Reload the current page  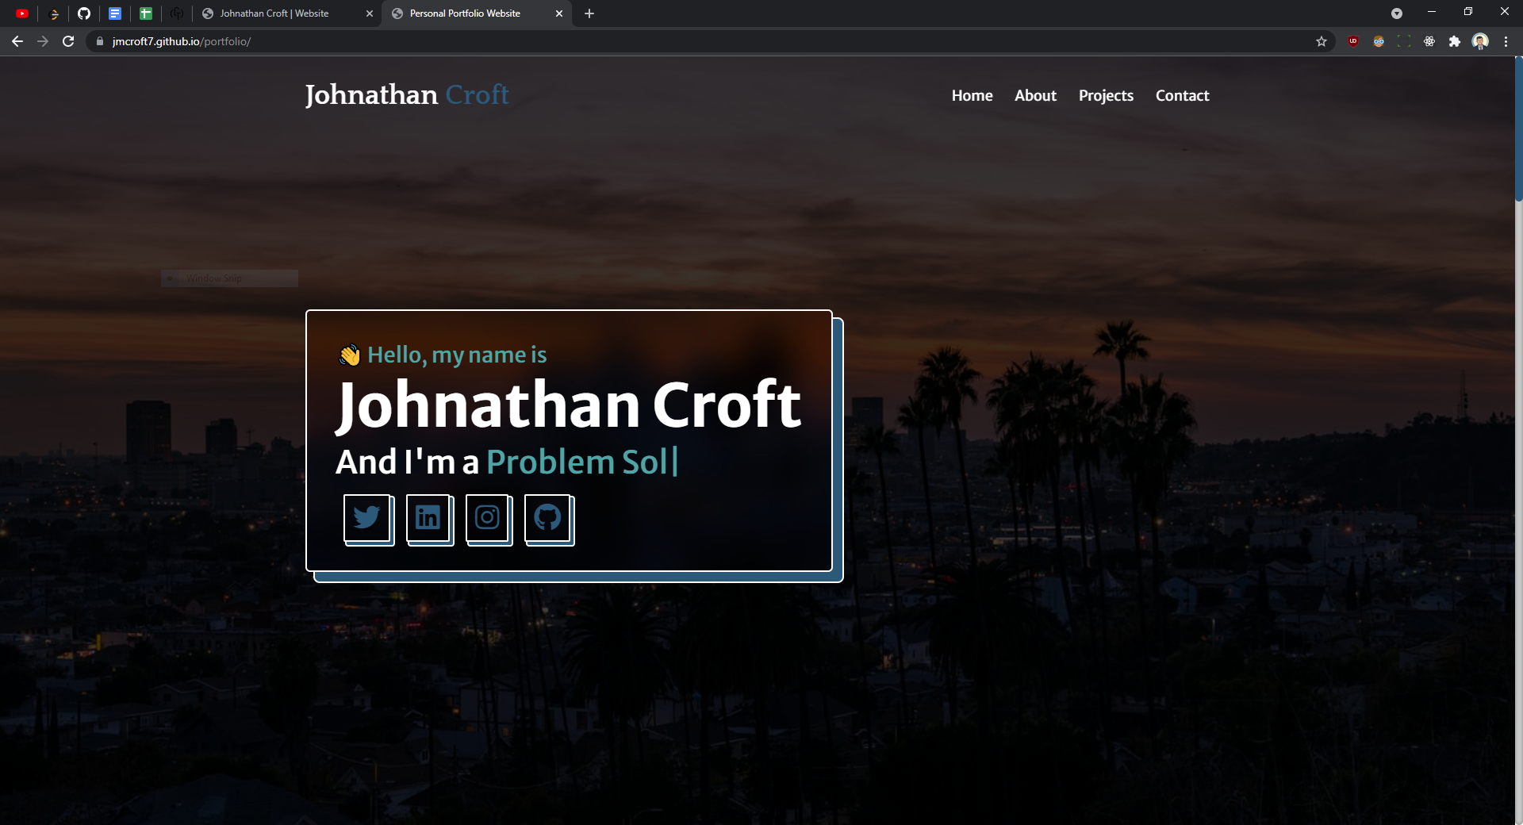click(68, 41)
